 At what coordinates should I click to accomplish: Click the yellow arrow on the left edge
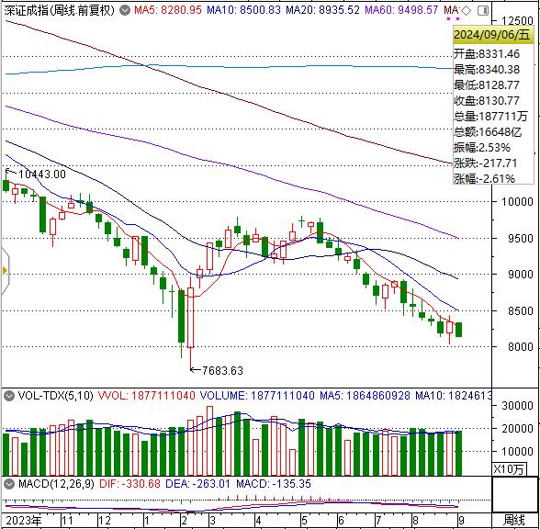point(4,270)
